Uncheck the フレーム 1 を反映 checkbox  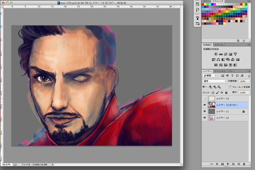tap(229, 87)
